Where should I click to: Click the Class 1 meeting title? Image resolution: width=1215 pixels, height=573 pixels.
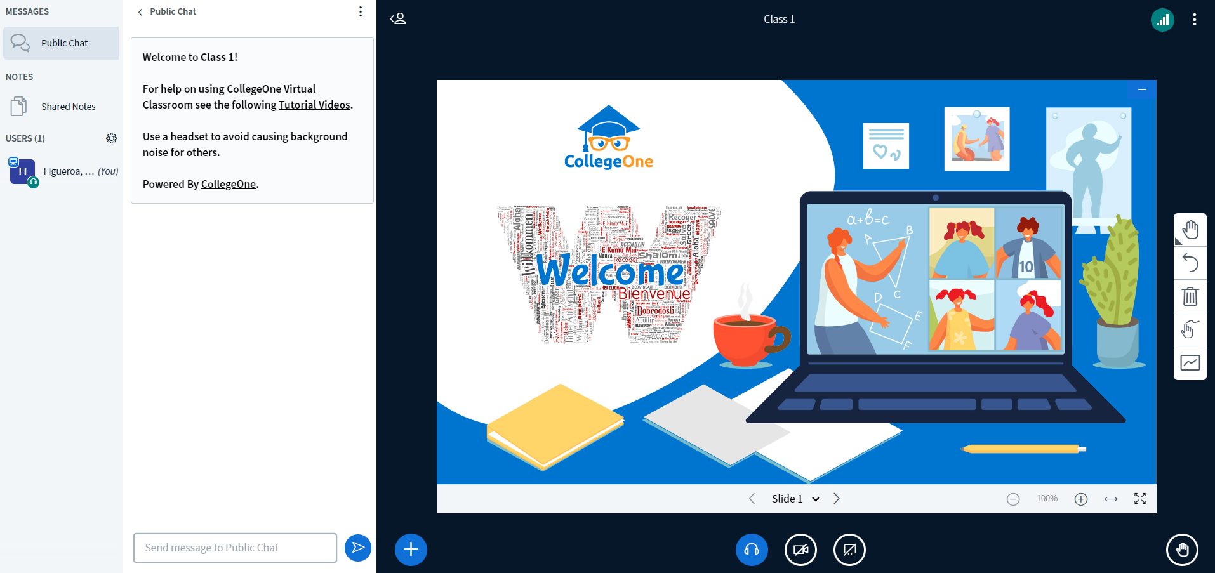779,19
